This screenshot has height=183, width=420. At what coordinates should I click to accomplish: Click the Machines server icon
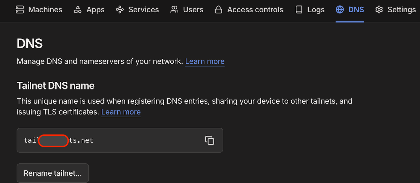(x=20, y=10)
